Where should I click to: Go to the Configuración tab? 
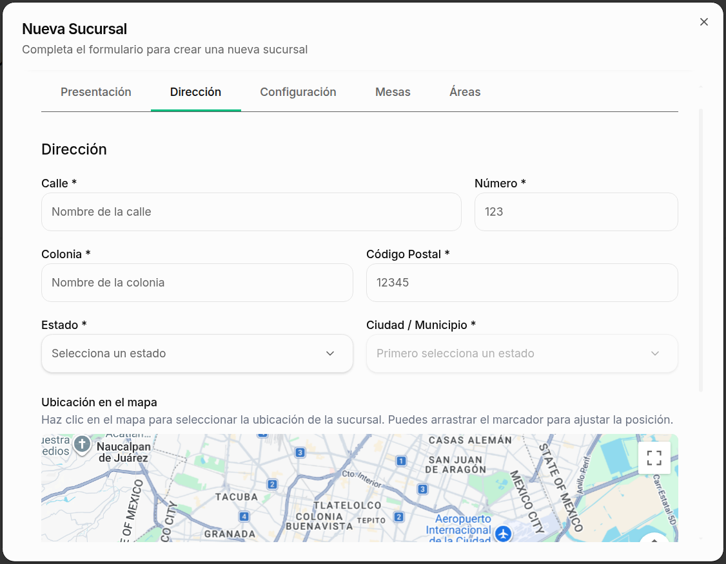tap(298, 92)
